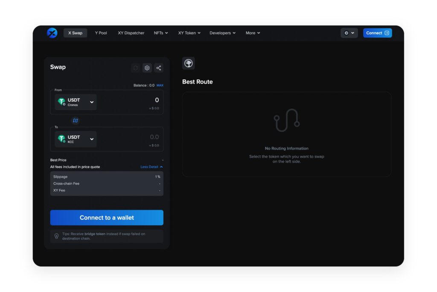This screenshot has height=292, width=437.
Task: Open the From token USDT Cronos dropdown
Action: [x=76, y=102]
